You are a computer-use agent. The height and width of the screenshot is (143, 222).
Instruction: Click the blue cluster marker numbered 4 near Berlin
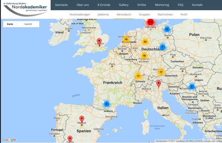pos(167,29)
